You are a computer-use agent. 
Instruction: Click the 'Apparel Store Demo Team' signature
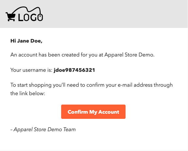pos(43,130)
